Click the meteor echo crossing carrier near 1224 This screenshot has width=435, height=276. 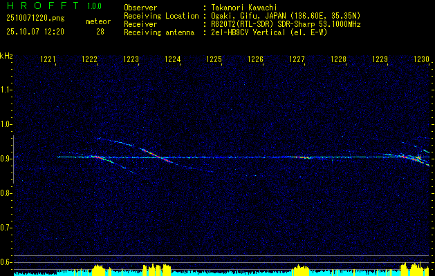click(157, 156)
